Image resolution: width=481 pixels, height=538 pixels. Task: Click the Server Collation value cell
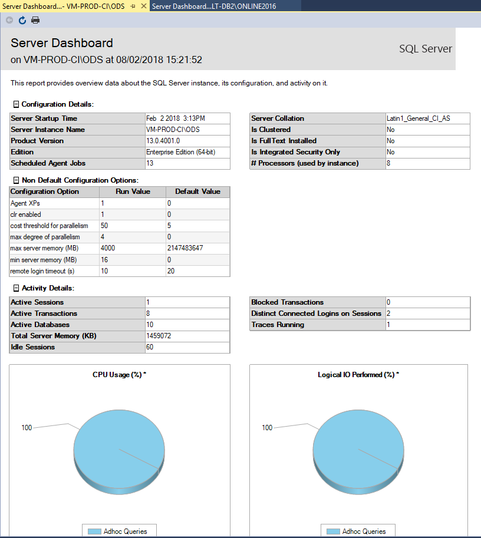coord(428,118)
